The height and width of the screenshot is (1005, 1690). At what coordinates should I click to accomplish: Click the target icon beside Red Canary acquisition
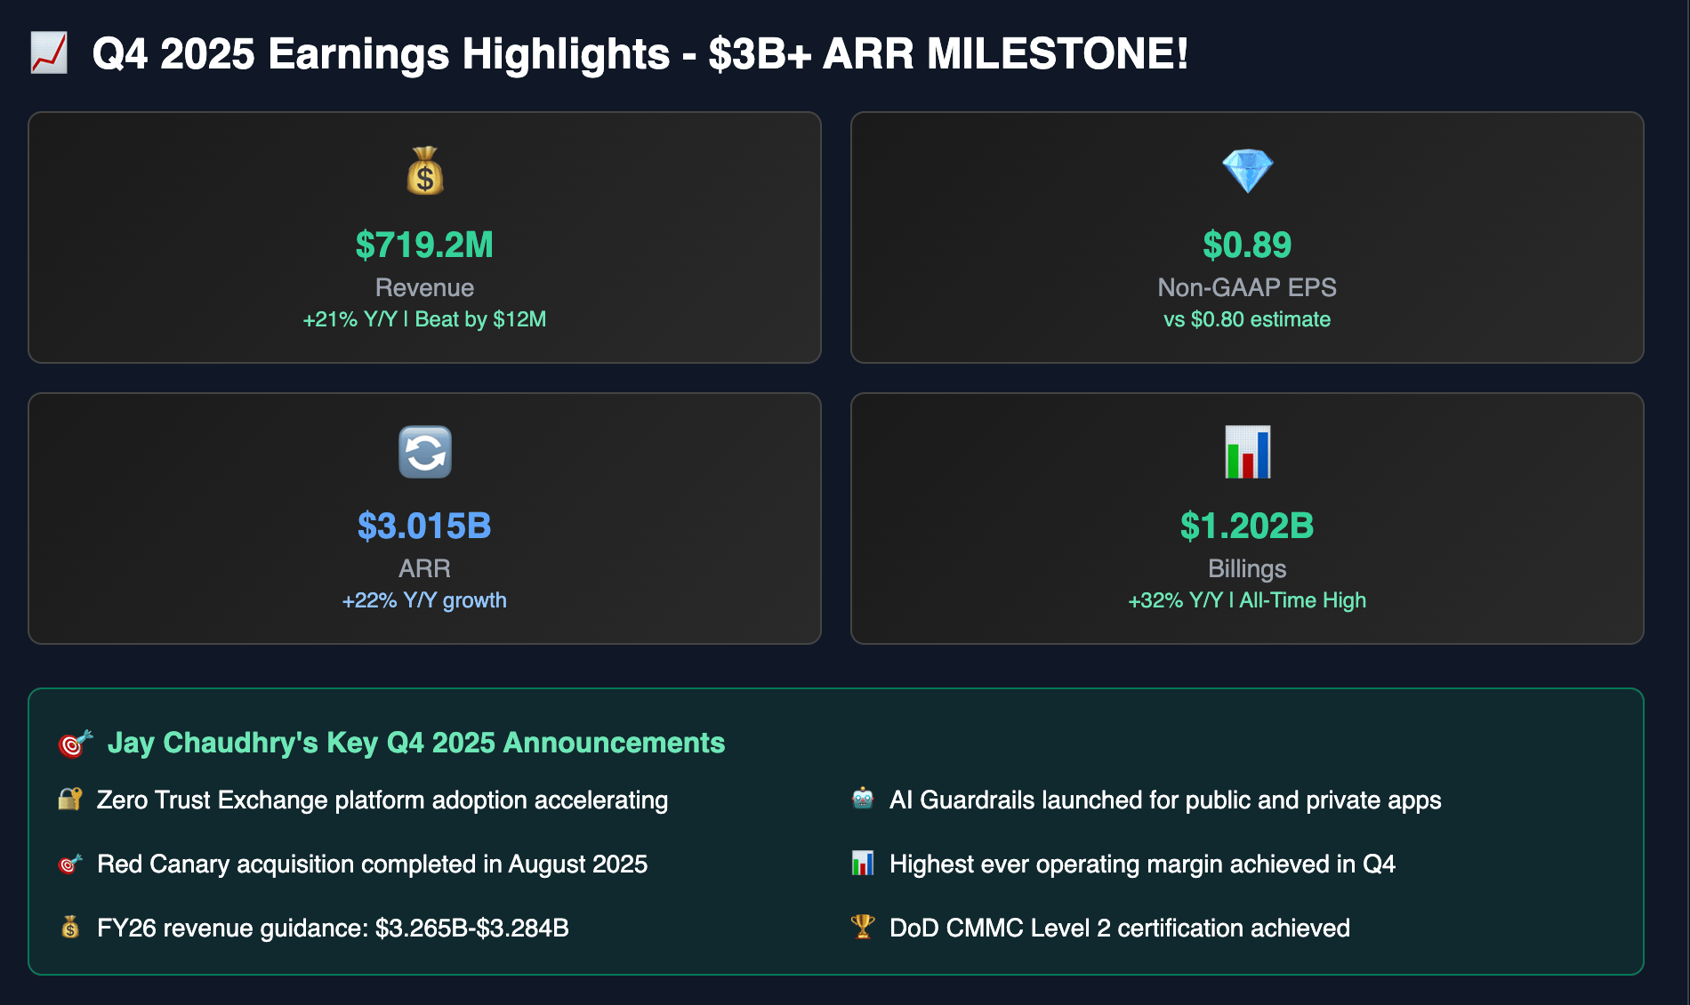click(x=70, y=863)
